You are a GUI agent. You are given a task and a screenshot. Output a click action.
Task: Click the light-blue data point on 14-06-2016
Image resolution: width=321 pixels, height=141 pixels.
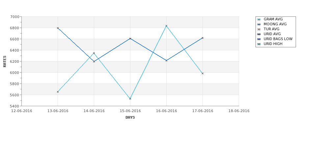[94, 53]
